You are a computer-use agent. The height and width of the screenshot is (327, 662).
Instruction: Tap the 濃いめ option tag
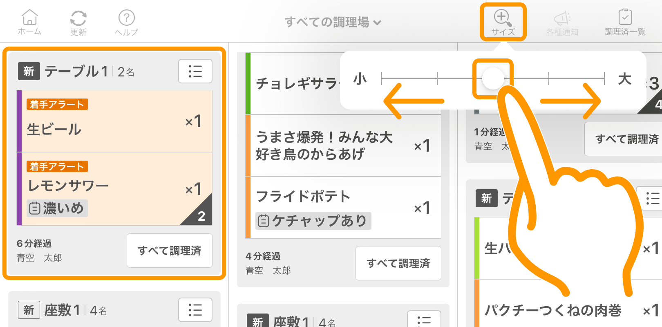click(58, 208)
